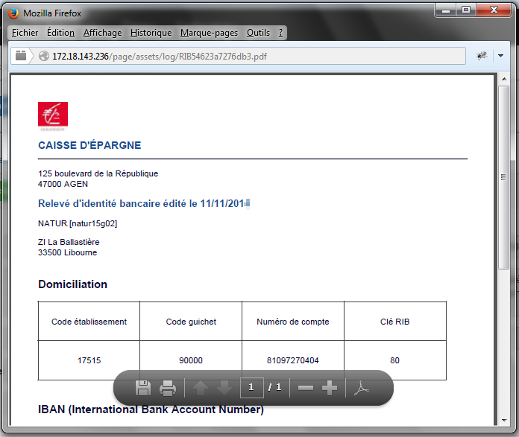Open the dropdown arrow beside bug icon
This screenshot has height=437, width=519.
(501, 56)
